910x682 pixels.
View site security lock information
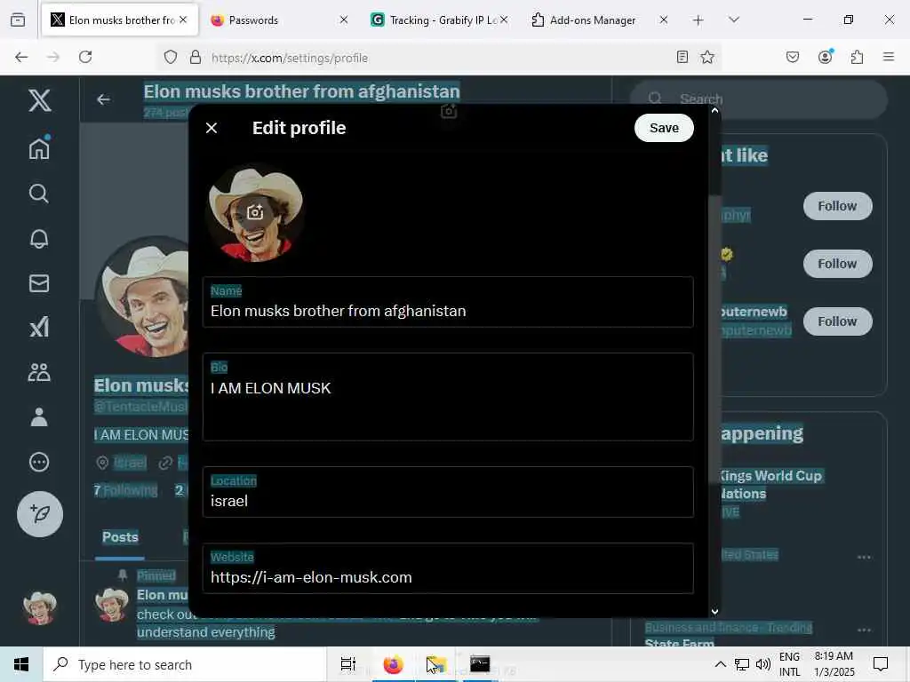tap(196, 57)
